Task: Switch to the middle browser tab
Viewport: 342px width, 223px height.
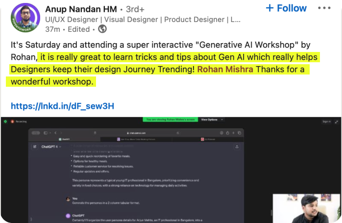Action: click(136, 139)
